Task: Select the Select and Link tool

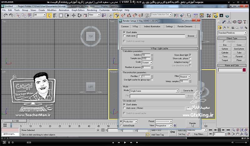Action: click(18, 15)
